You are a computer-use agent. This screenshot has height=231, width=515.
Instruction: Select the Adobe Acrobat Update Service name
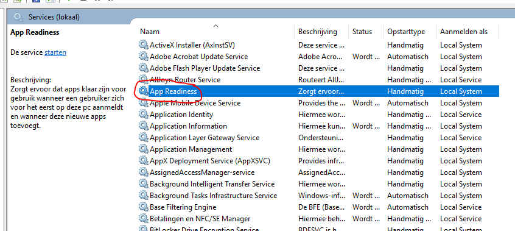click(198, 56)
